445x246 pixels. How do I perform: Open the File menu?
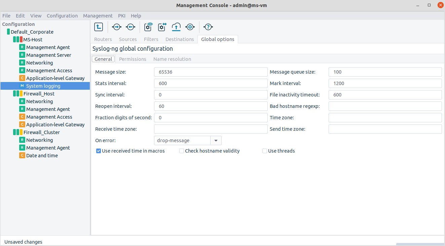6,15
